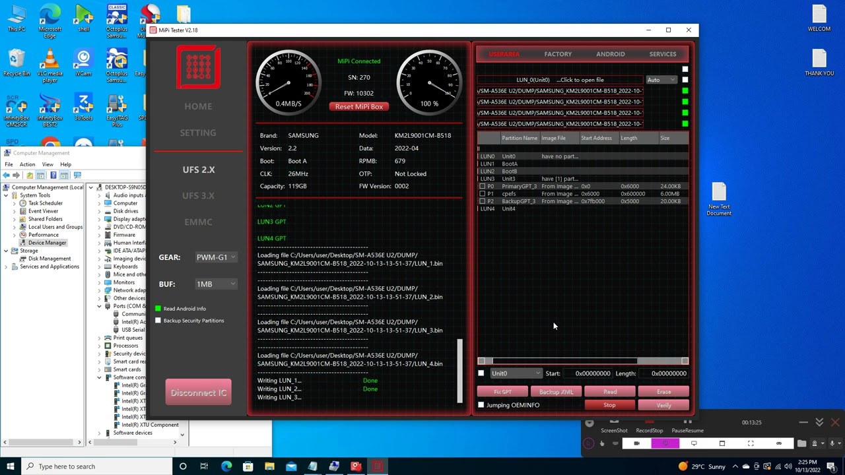This screenshot has height=475, width=845.
Task: Select UFS 2.X mode in sidebar
Action: (198, 170)
